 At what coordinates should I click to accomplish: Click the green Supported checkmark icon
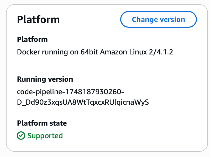click(x=21, y=136)
